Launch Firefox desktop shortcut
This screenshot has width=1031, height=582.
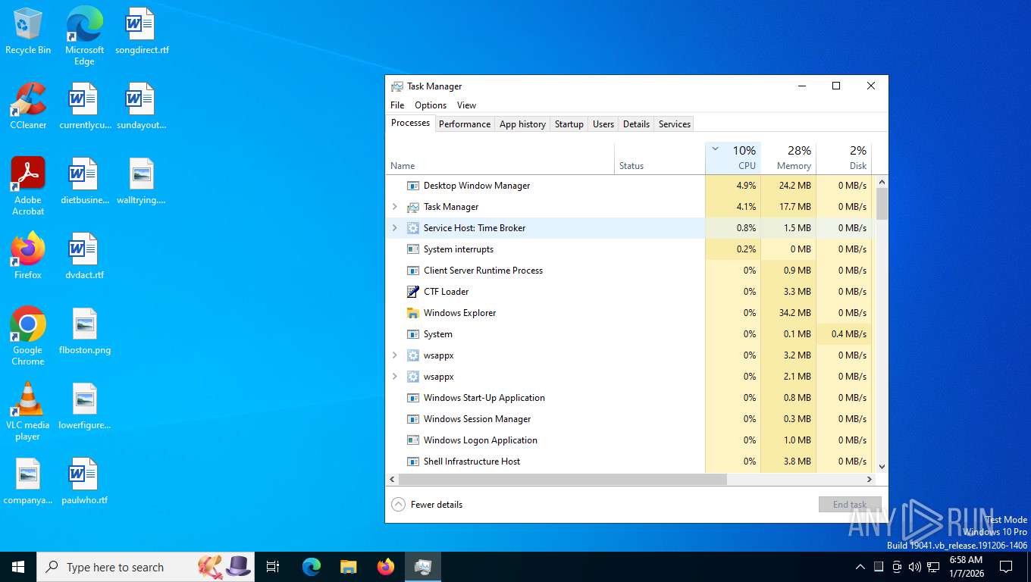[x=28, y=256]
